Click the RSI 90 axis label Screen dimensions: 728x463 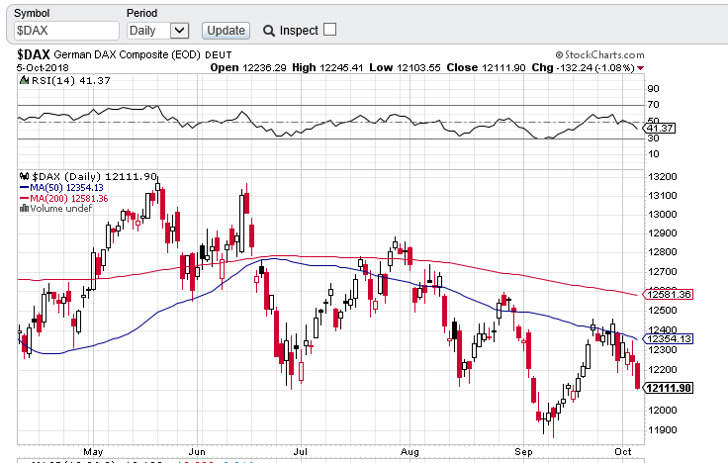pos(654,89)
